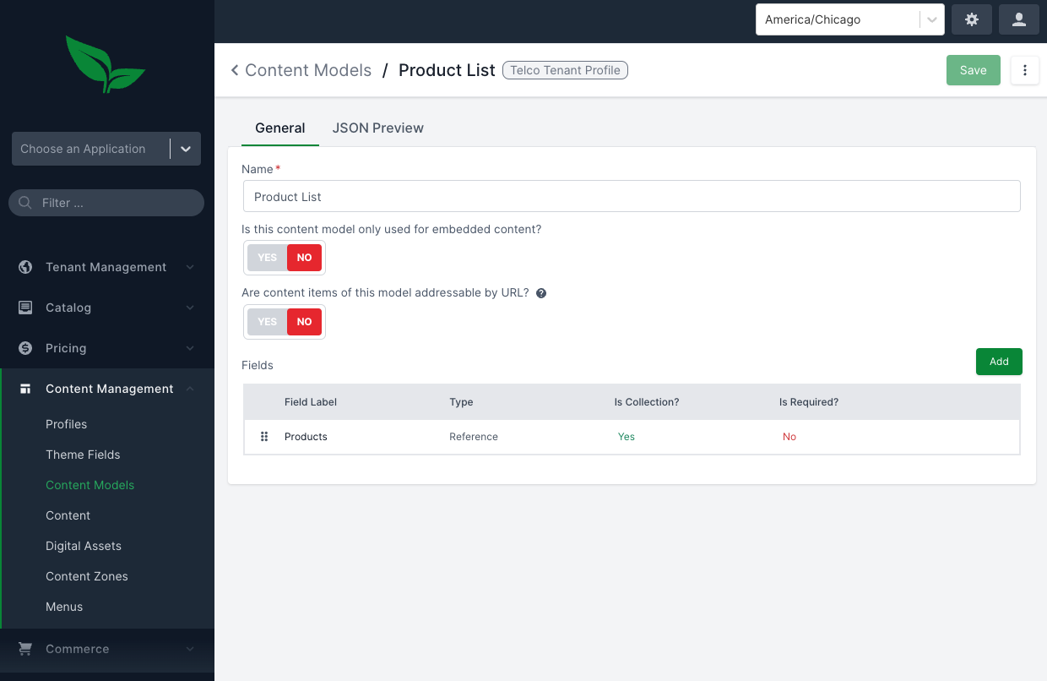Screen dimensions: 1047x681
Task: Open Menus in the sidebar
Action: click(x=64, y=607)
